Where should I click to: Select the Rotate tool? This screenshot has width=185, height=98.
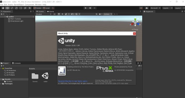tap(12, 8)
